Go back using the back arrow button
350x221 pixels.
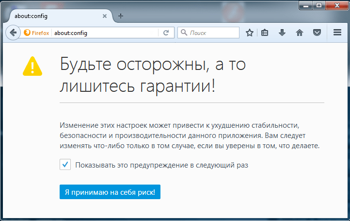[13, 33]
